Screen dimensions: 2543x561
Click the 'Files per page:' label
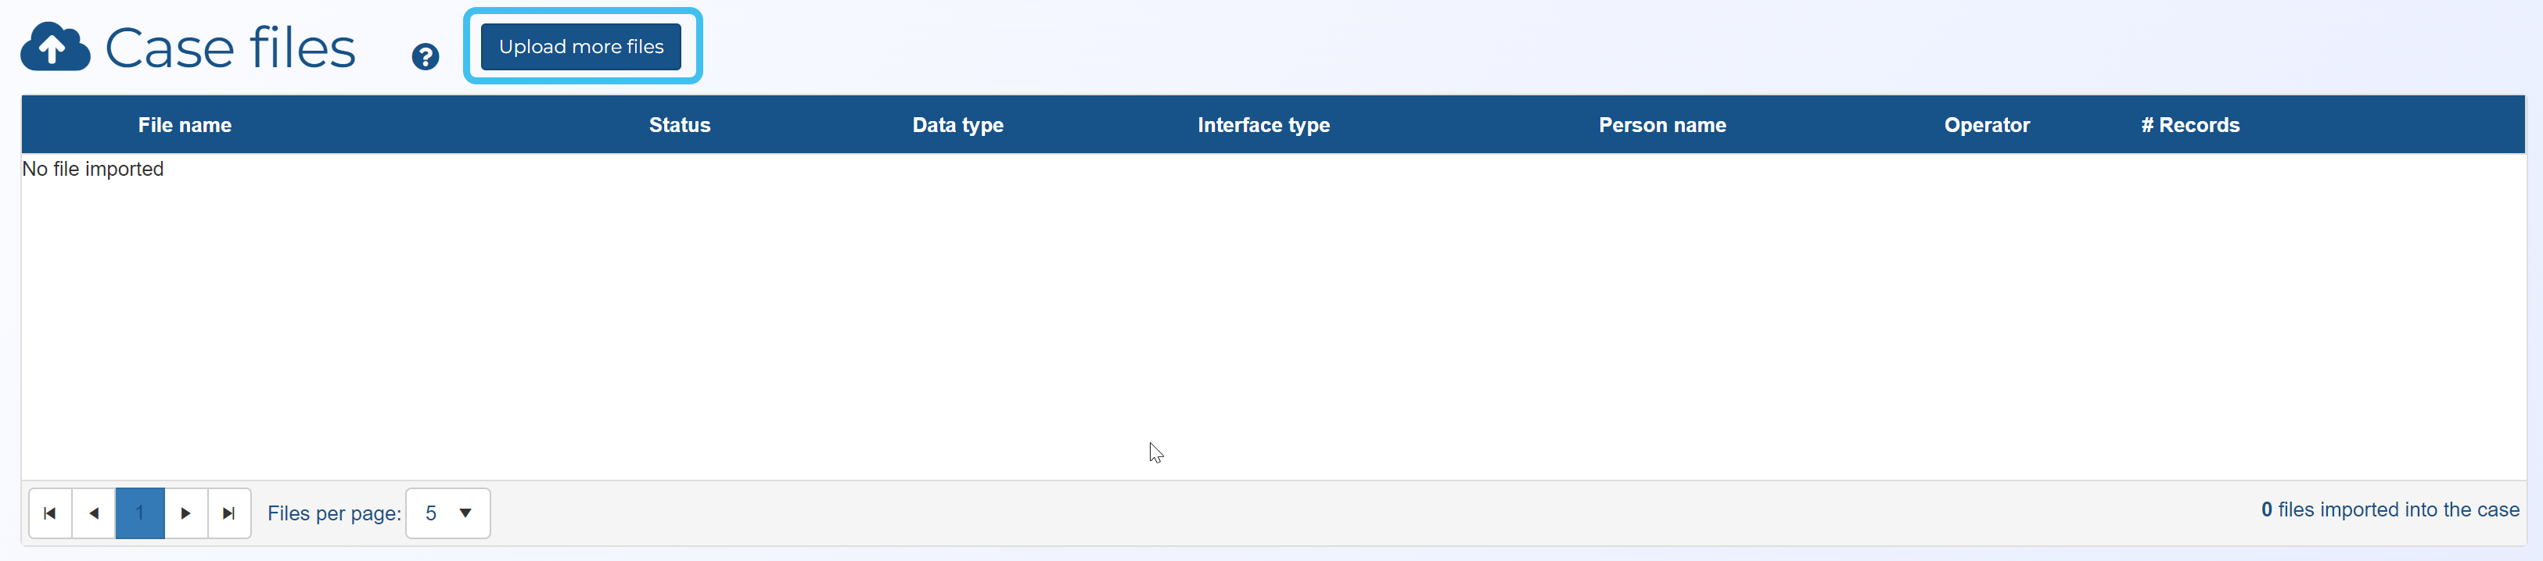click(334, 513)
